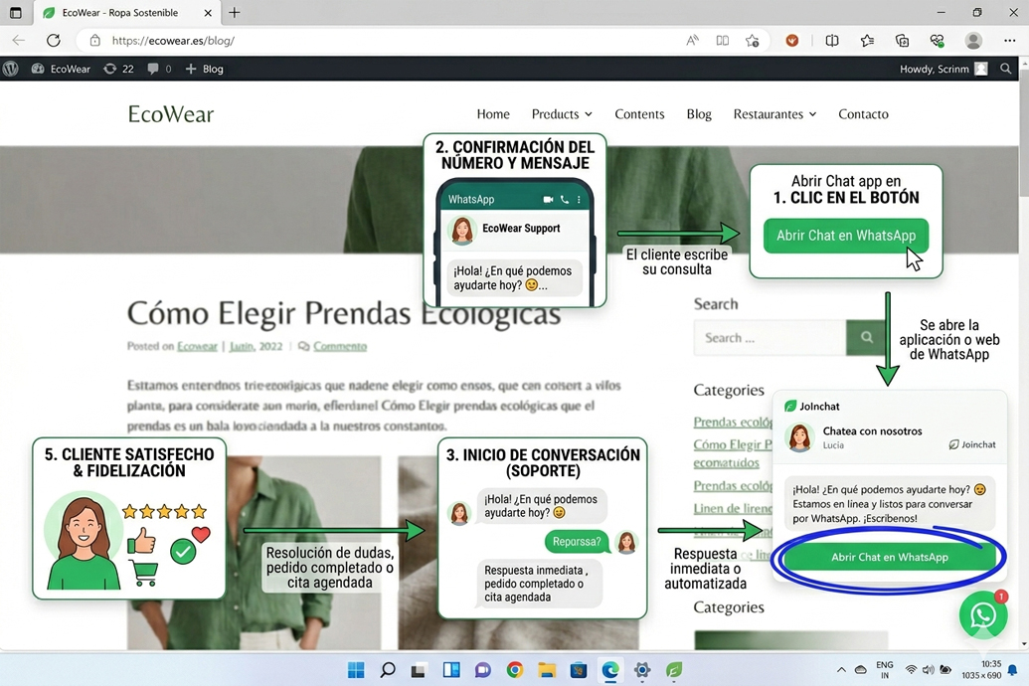Click the WordPress logo in admin bar

[11, 69]
